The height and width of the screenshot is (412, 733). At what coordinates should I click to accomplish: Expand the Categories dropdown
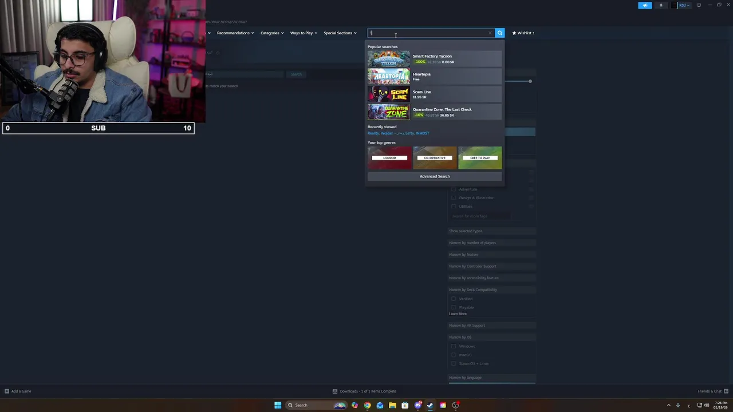[272, 33]
